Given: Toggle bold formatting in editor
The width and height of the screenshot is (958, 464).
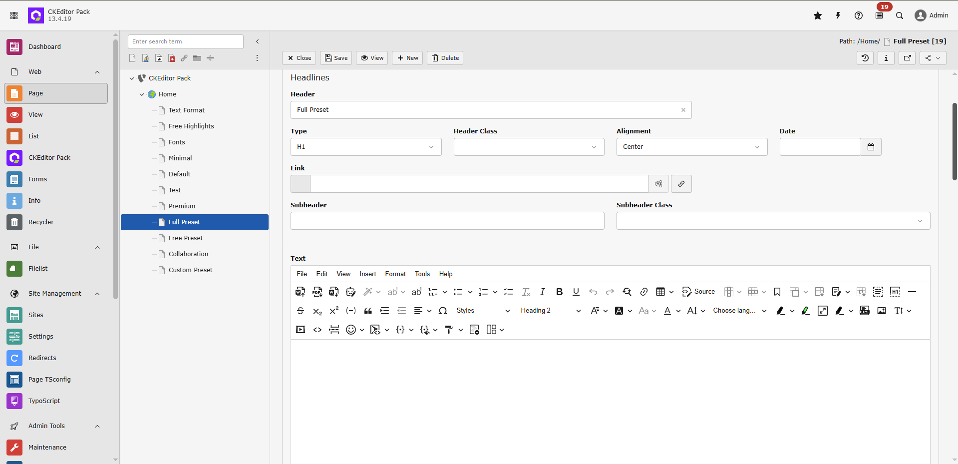Looking at the screenshot, I should click(559, 292).
